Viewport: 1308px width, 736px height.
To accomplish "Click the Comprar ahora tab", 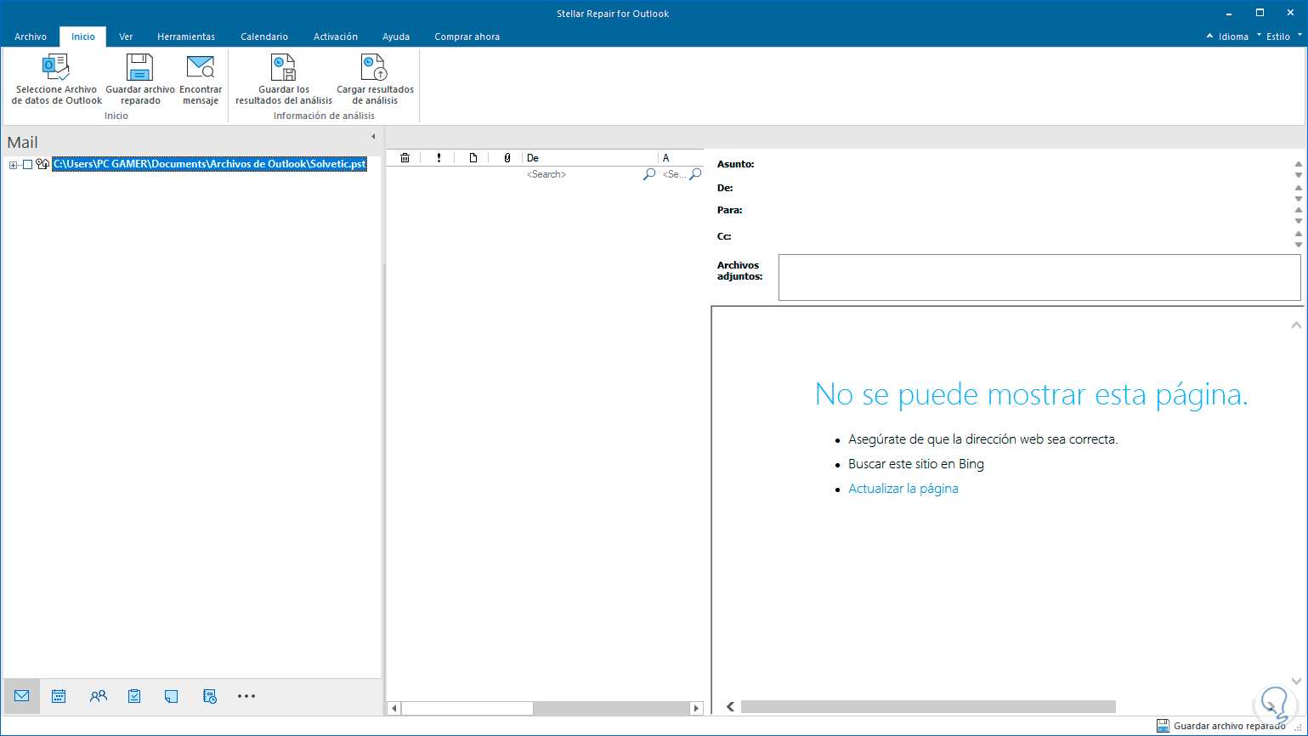I will coord(467,37).
